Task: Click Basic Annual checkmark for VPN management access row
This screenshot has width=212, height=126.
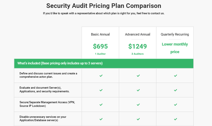Action: [x=101, y=104]
